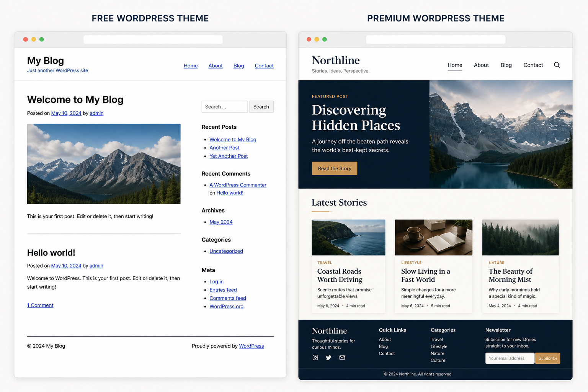Click the green window dot on premium theme browser
The width and height of the screenshot is (588, 392).
click(x=325, y=39)
